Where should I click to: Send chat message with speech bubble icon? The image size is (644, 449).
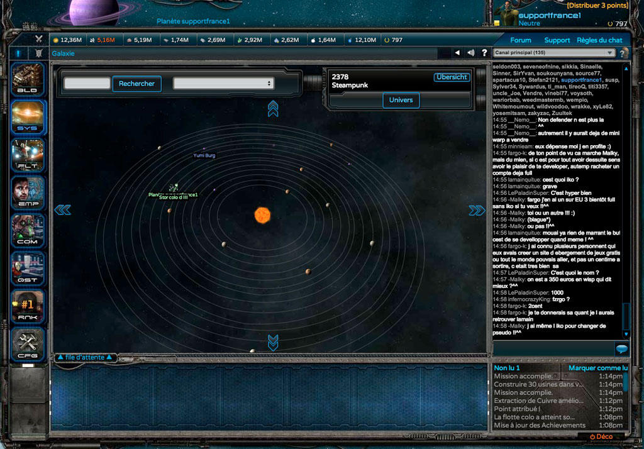pos(621,349)
